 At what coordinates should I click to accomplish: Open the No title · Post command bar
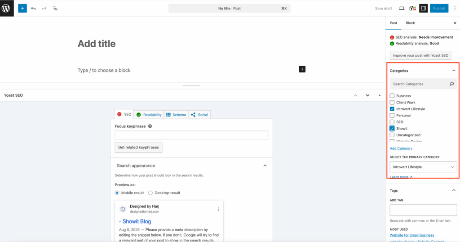pos(230,8)
